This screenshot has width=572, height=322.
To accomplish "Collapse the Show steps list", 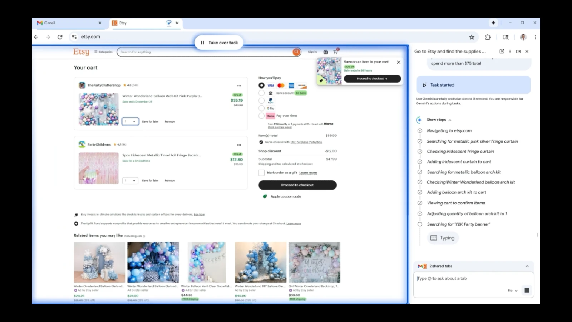I will 450,120.
